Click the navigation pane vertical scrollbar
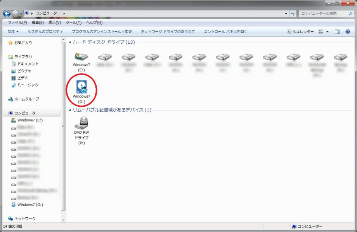 63,128
